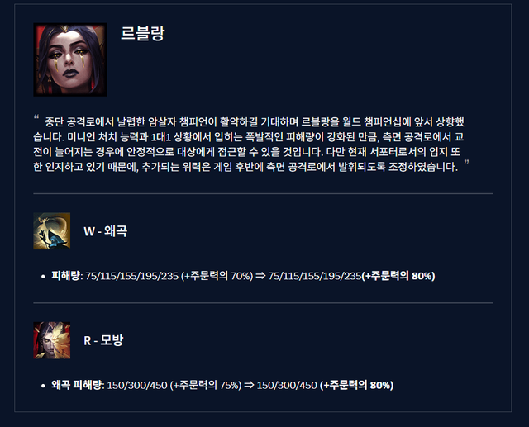Click the R - 모방 ability title
The height and width of the screenshot is (427, 529).
(x=103, y=340)
